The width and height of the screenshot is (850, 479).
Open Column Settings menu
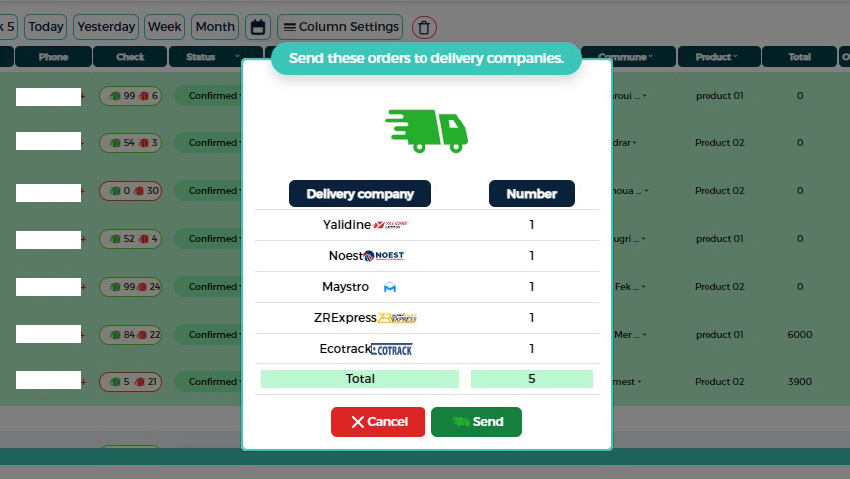coord(340,27)
